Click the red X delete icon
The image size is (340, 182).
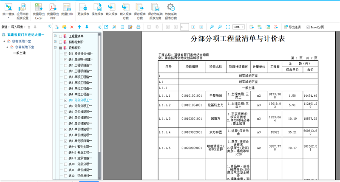pos(72,27)
